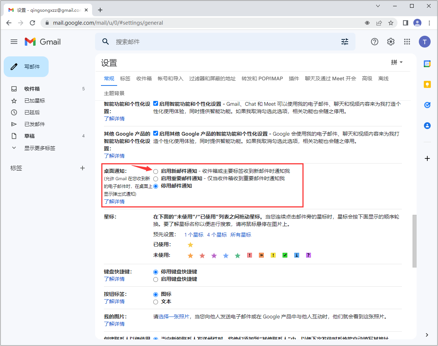Toggle 启用其他 Google 产品的智能功能 checkbox
The width and height of the screenshot is (438, 346).
coord(155,134)
